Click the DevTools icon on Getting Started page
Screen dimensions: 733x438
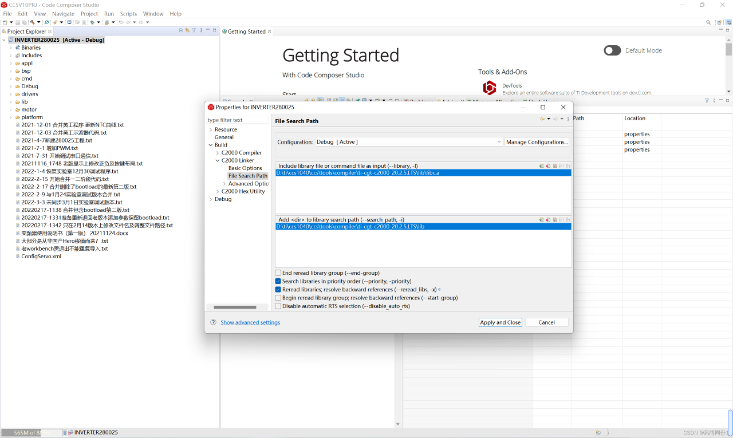click(490, 88)
